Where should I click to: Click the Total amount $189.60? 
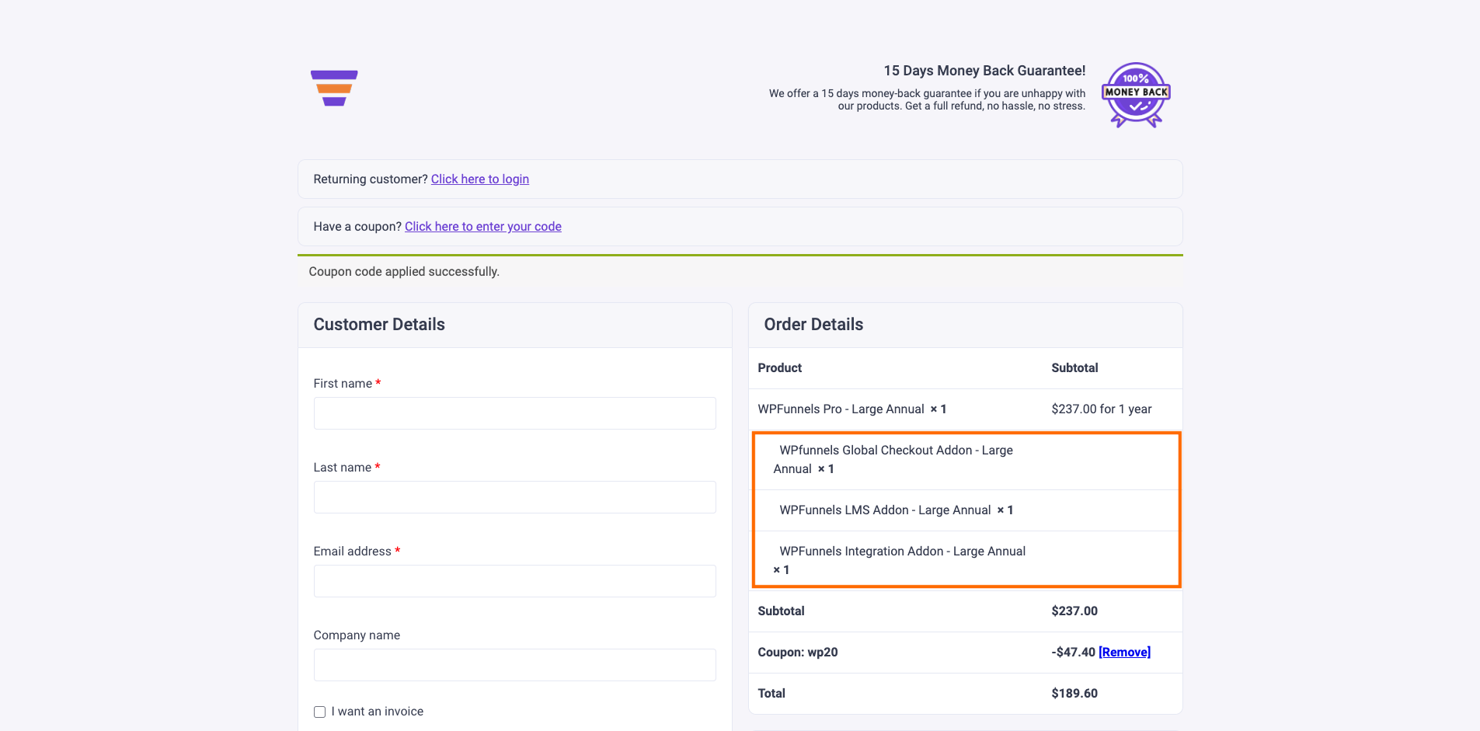click(x=1074, y=693)
